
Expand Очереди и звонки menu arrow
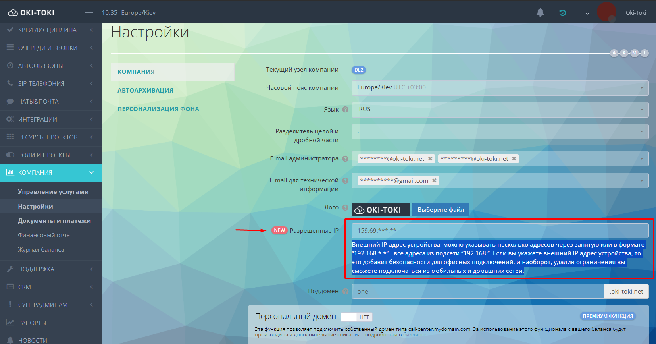[92, 48]
